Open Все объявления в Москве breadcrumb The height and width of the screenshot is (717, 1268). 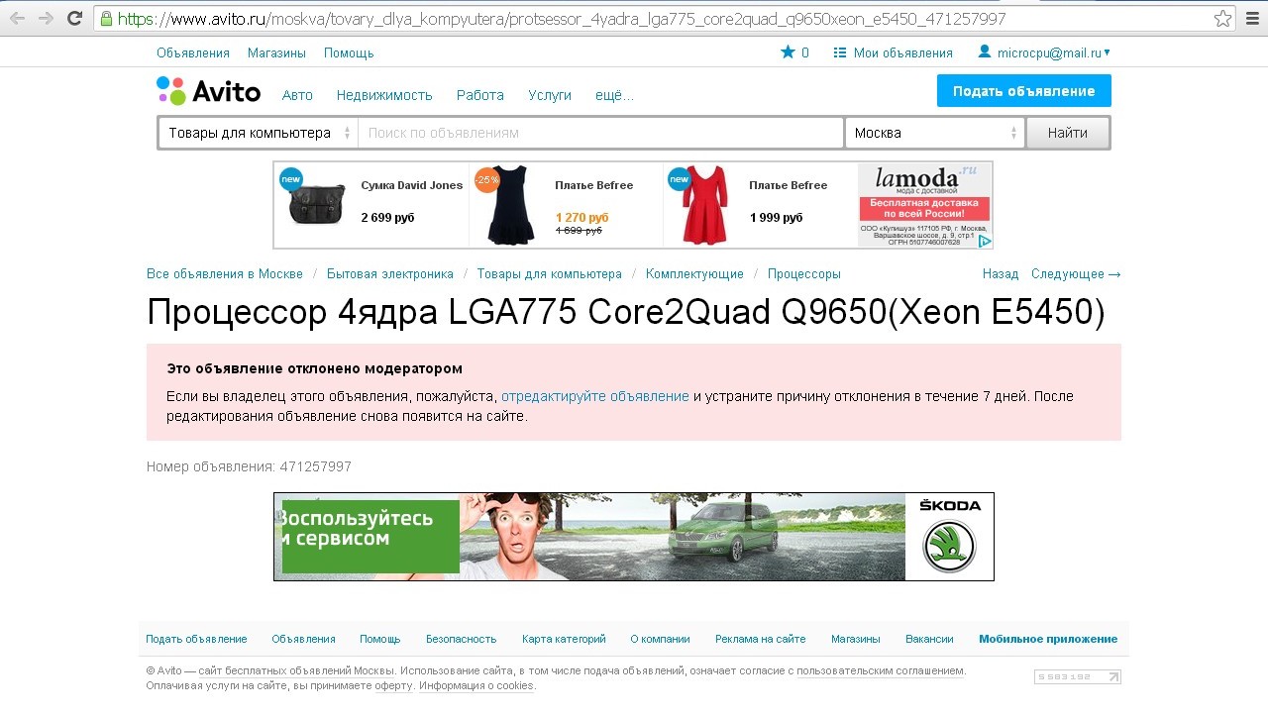pyautogui.click(x=225, y=273)
